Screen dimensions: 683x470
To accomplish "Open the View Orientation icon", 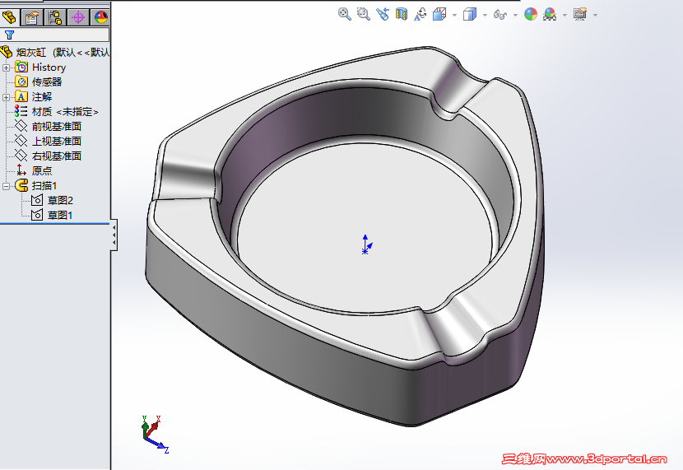I will (439, 14).
